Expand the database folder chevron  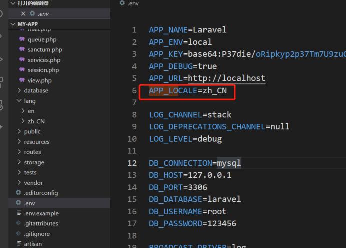click(19, 90)
